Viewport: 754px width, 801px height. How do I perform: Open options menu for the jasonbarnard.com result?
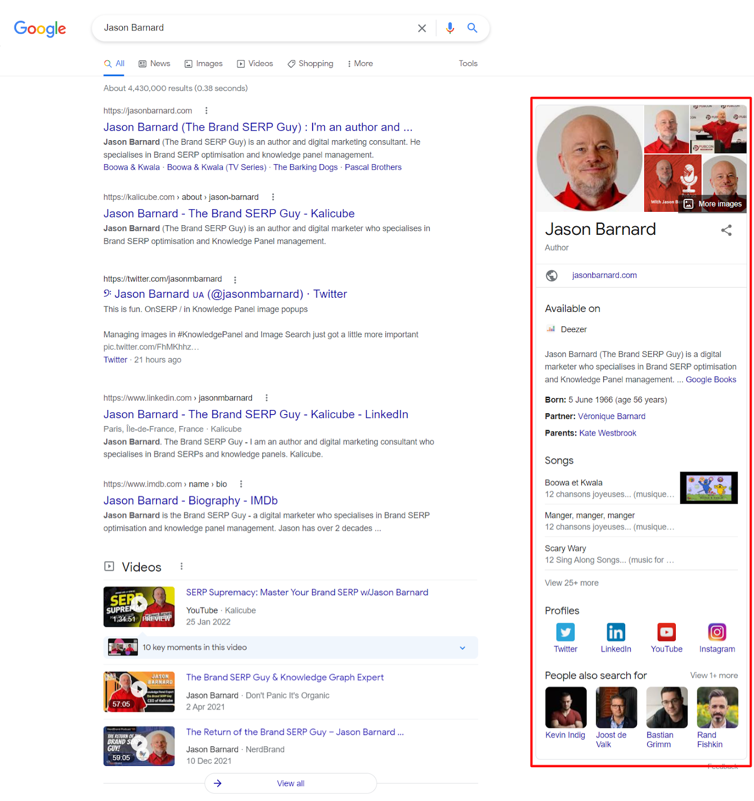pyautogui.click(x=206, y=111)
